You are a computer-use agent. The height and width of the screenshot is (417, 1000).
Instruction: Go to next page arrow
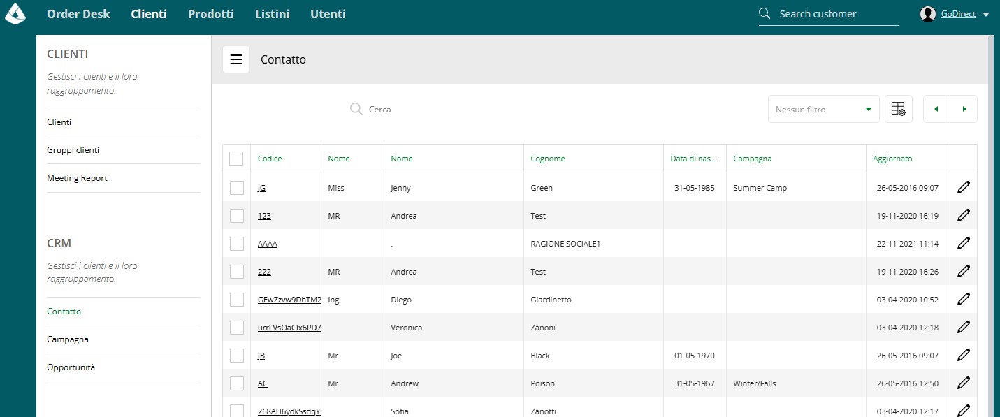point(964,109)
